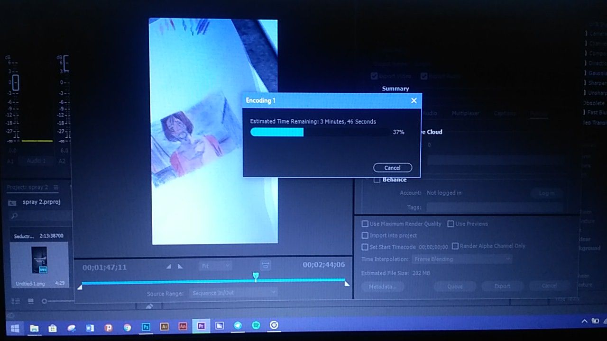Expand the Summary section

[395, 89]
